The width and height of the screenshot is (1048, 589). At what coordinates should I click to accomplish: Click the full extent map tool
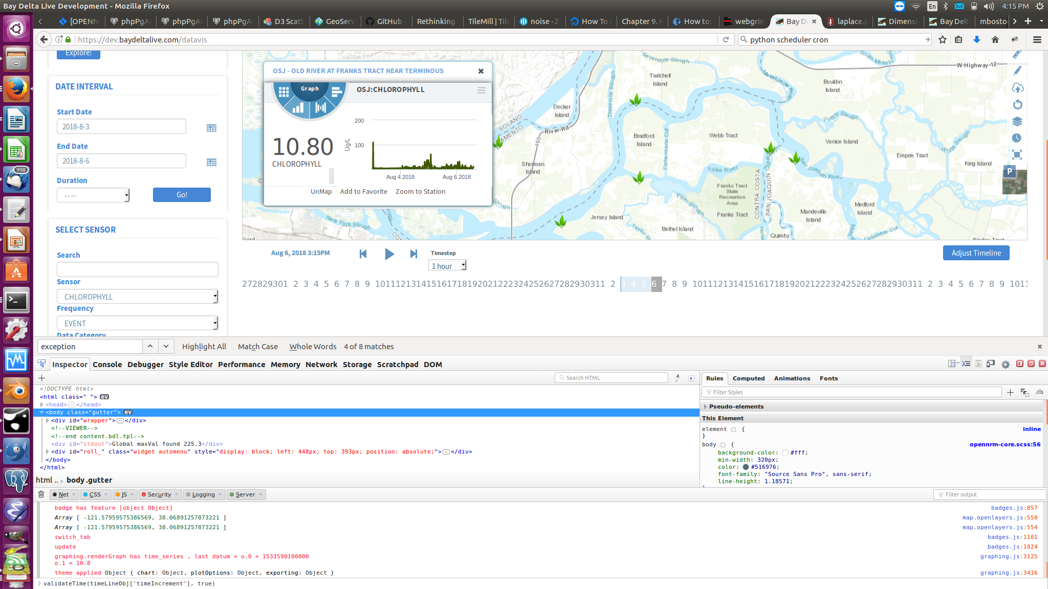tap(1017, 155)
